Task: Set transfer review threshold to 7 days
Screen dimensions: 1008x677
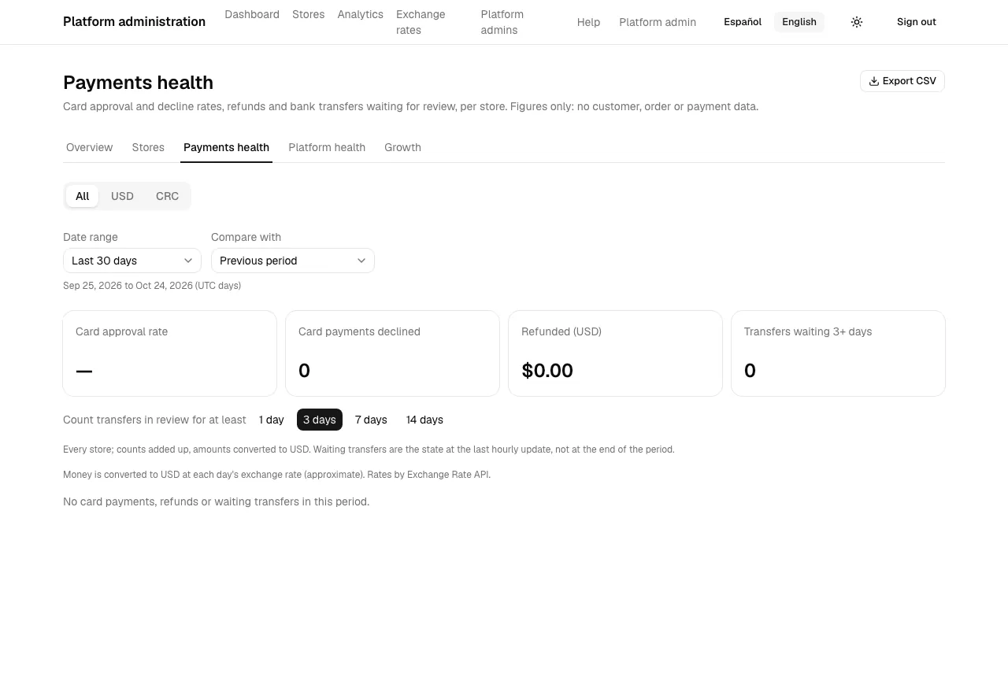Action: click(x=371, y=420)
